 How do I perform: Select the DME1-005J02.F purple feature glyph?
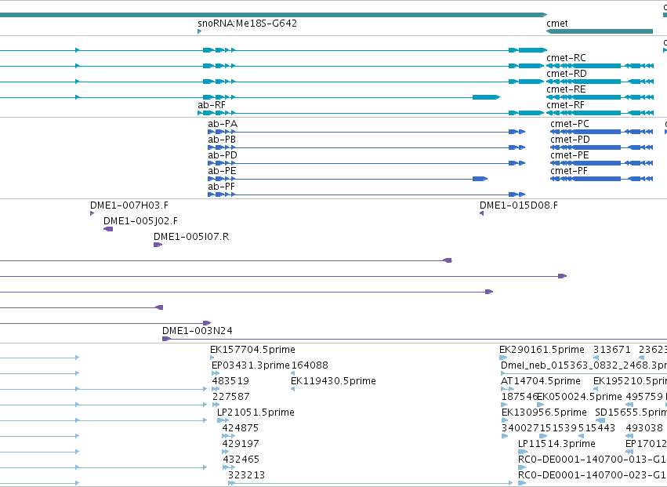pos(108,229)
